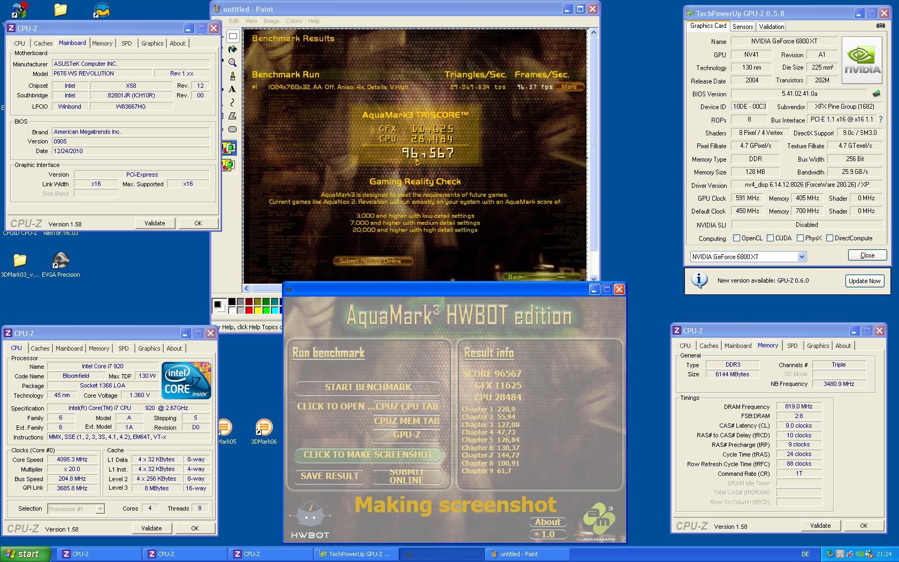Toggle the DirectCompute checkbox in GPU-Z
Screen dimensions: 899x562
coord(829,238)
